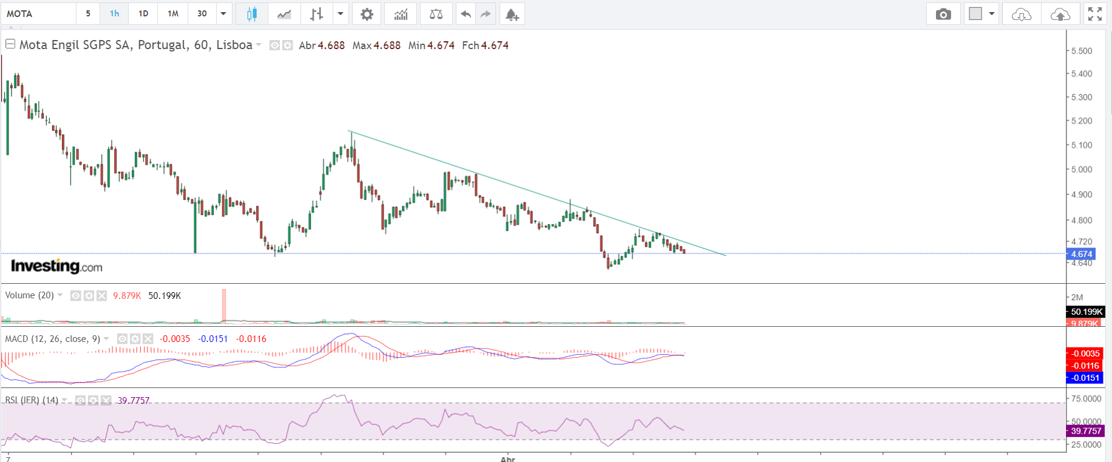Click the current price label 4.674
This screenshot has width=1112, height=462.
tap(1081, 254)
